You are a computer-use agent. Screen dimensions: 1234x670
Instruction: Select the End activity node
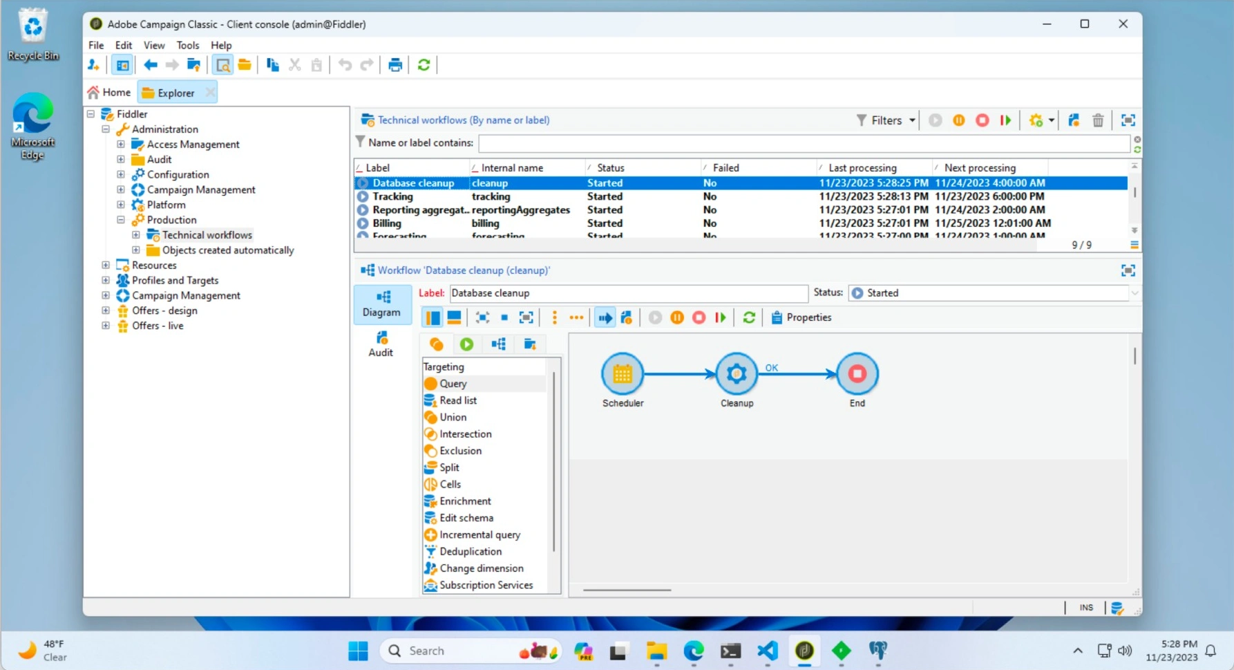(x=857, y=374)
